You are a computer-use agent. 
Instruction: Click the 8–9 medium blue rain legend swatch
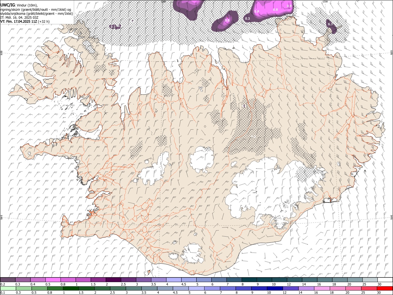243,289
